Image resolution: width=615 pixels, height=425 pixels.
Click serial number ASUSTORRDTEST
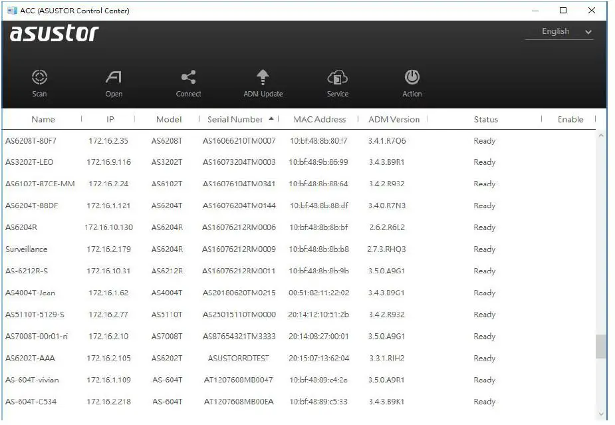[x=239, y=358]
